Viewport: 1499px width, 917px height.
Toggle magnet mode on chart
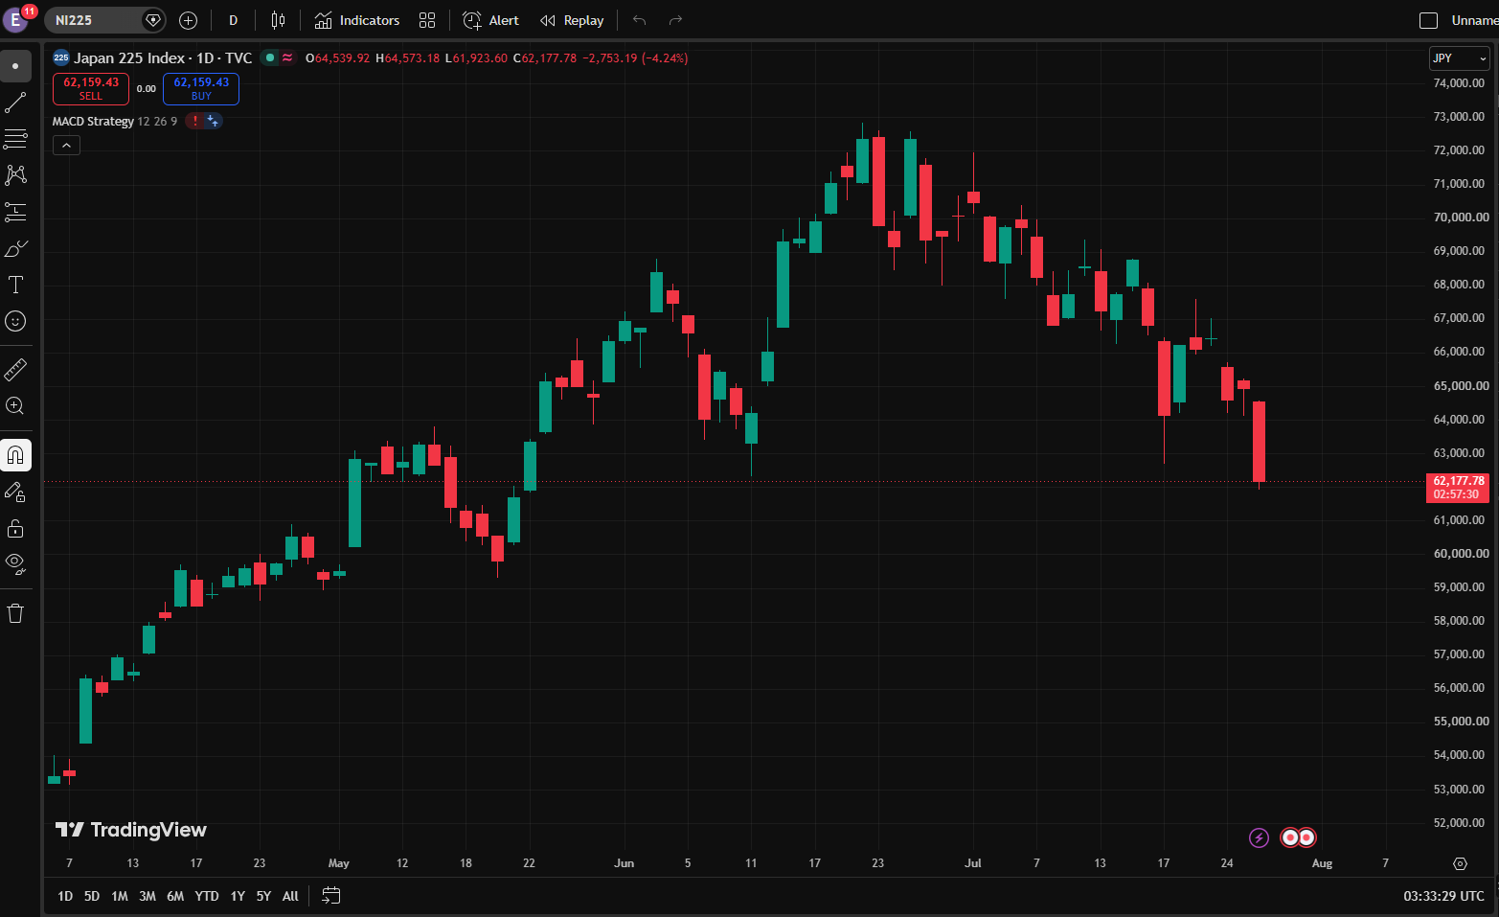(15, 455)
